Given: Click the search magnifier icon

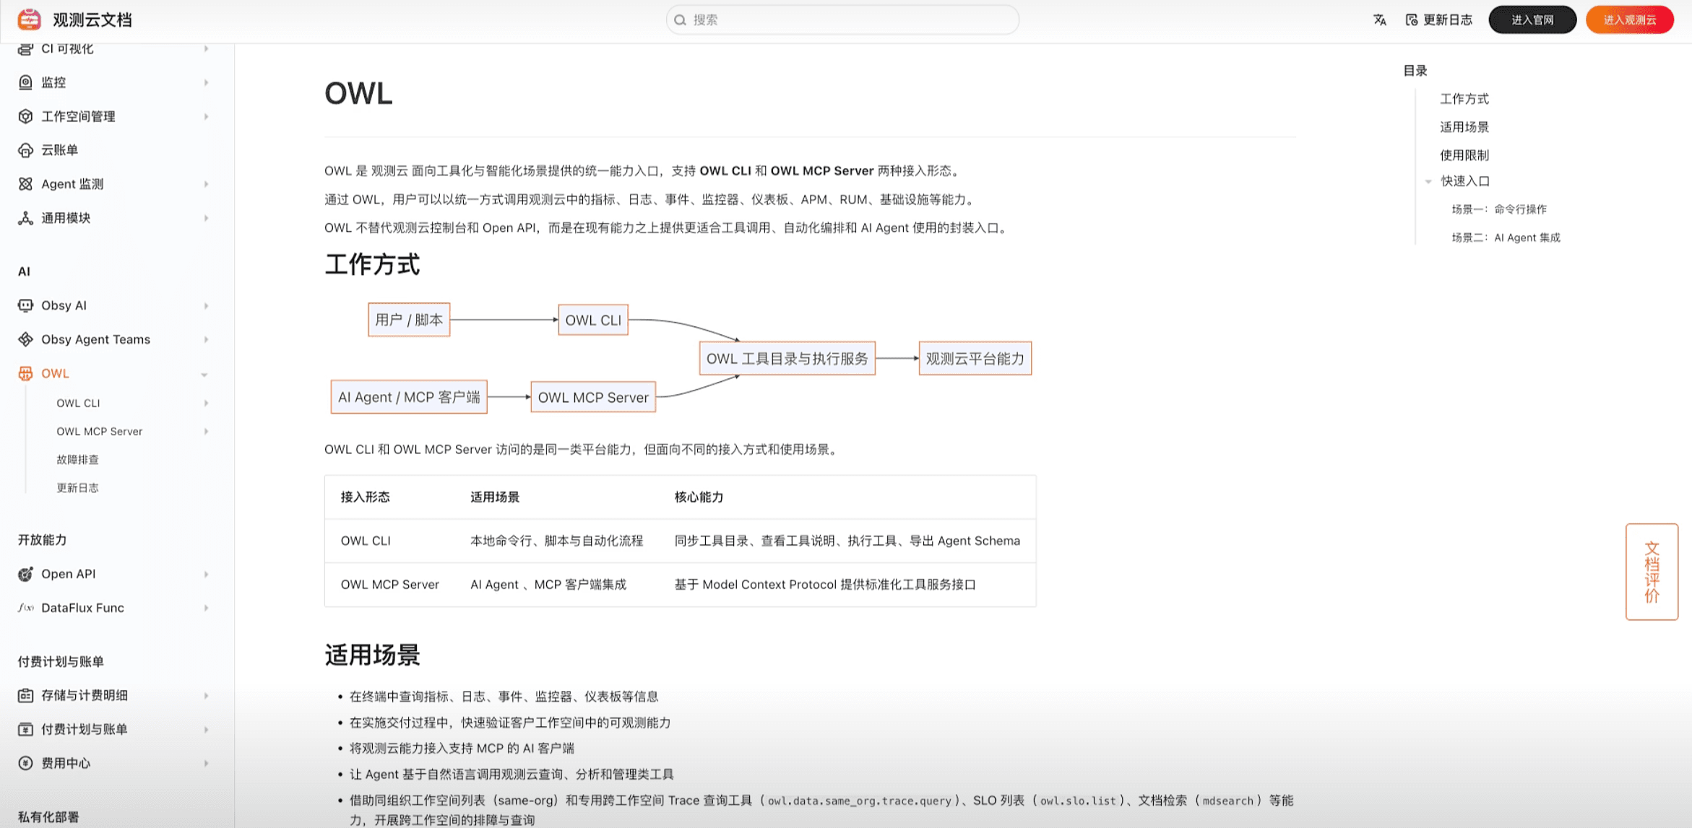Looking at the screenshot, I should [680, 19].
